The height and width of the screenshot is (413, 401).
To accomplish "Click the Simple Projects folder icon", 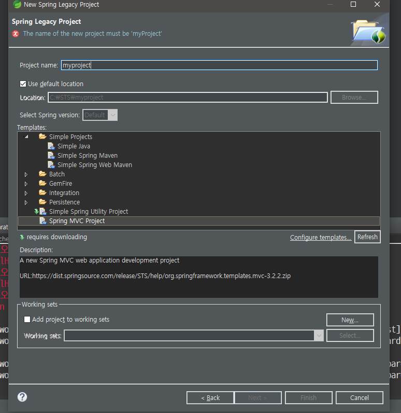I will pyautogui.click(x=42, y=136).
